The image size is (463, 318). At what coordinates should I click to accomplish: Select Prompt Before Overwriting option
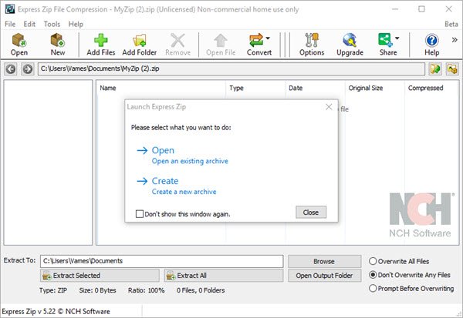pos(373,288)
